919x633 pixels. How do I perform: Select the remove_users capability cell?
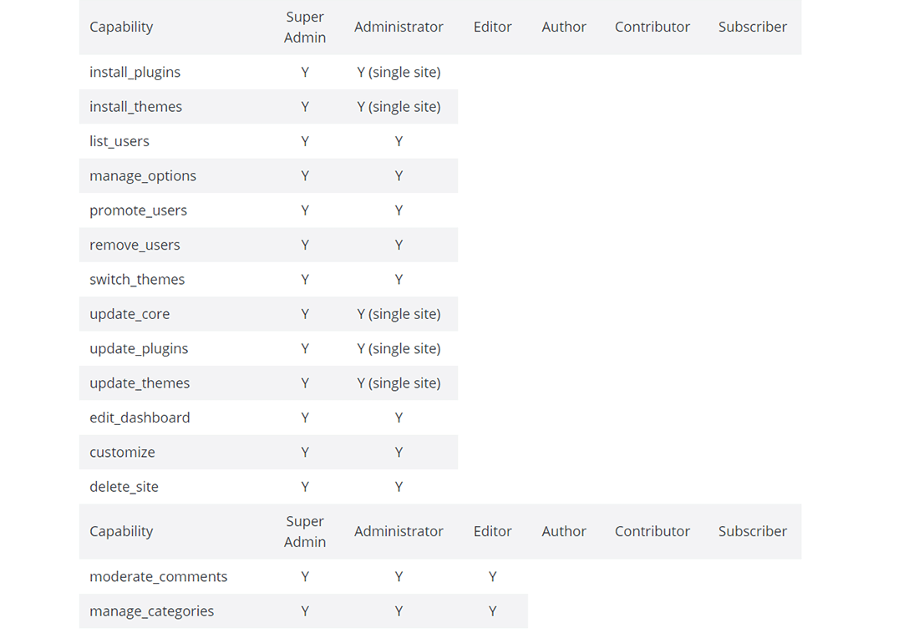coord(135,246)
